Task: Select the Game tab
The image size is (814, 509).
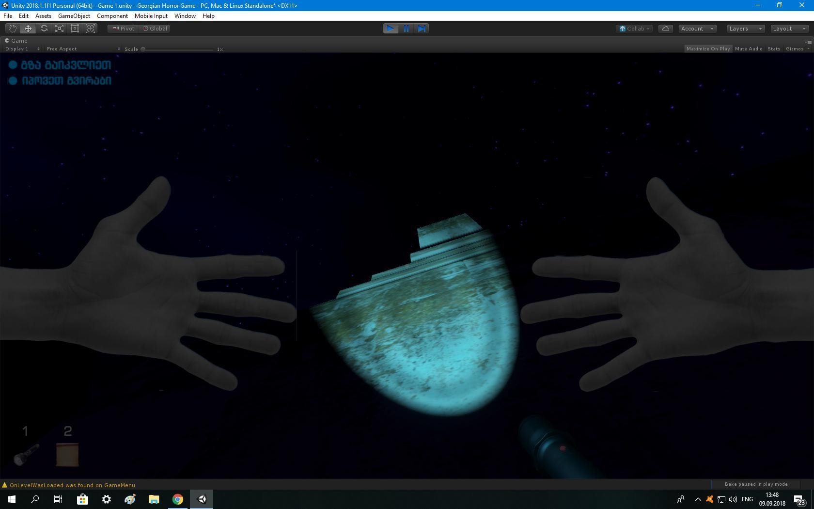Action: coord(16,41)
